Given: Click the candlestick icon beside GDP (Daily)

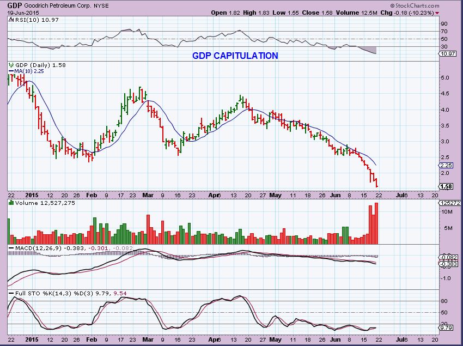Looking at the screenshot, I should 11,65.
